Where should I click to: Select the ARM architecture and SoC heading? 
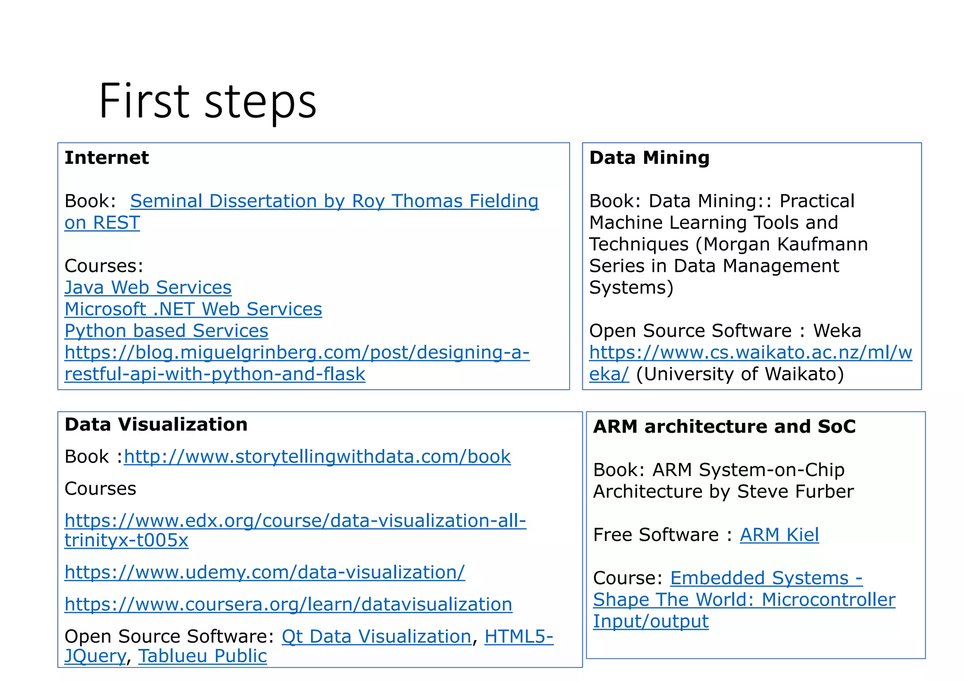(x=724, y=426)
